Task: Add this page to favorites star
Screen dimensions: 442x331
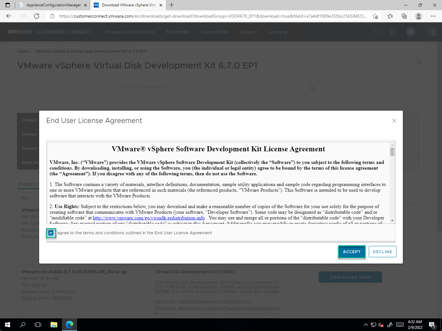Action: pos(375,16)
